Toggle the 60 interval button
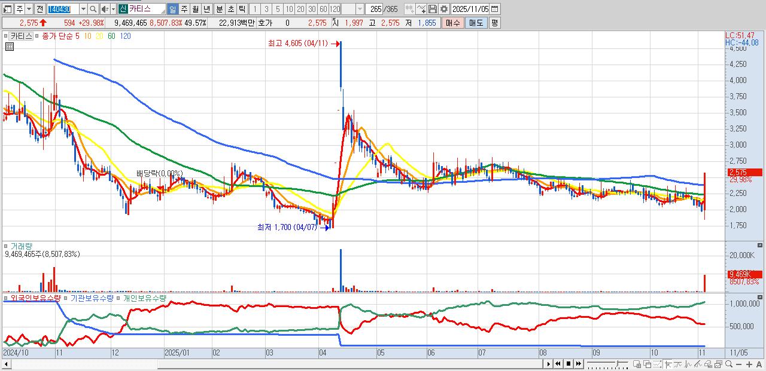Image resolution: width=766 pixels, height=371 pixels. pos(323,10)
